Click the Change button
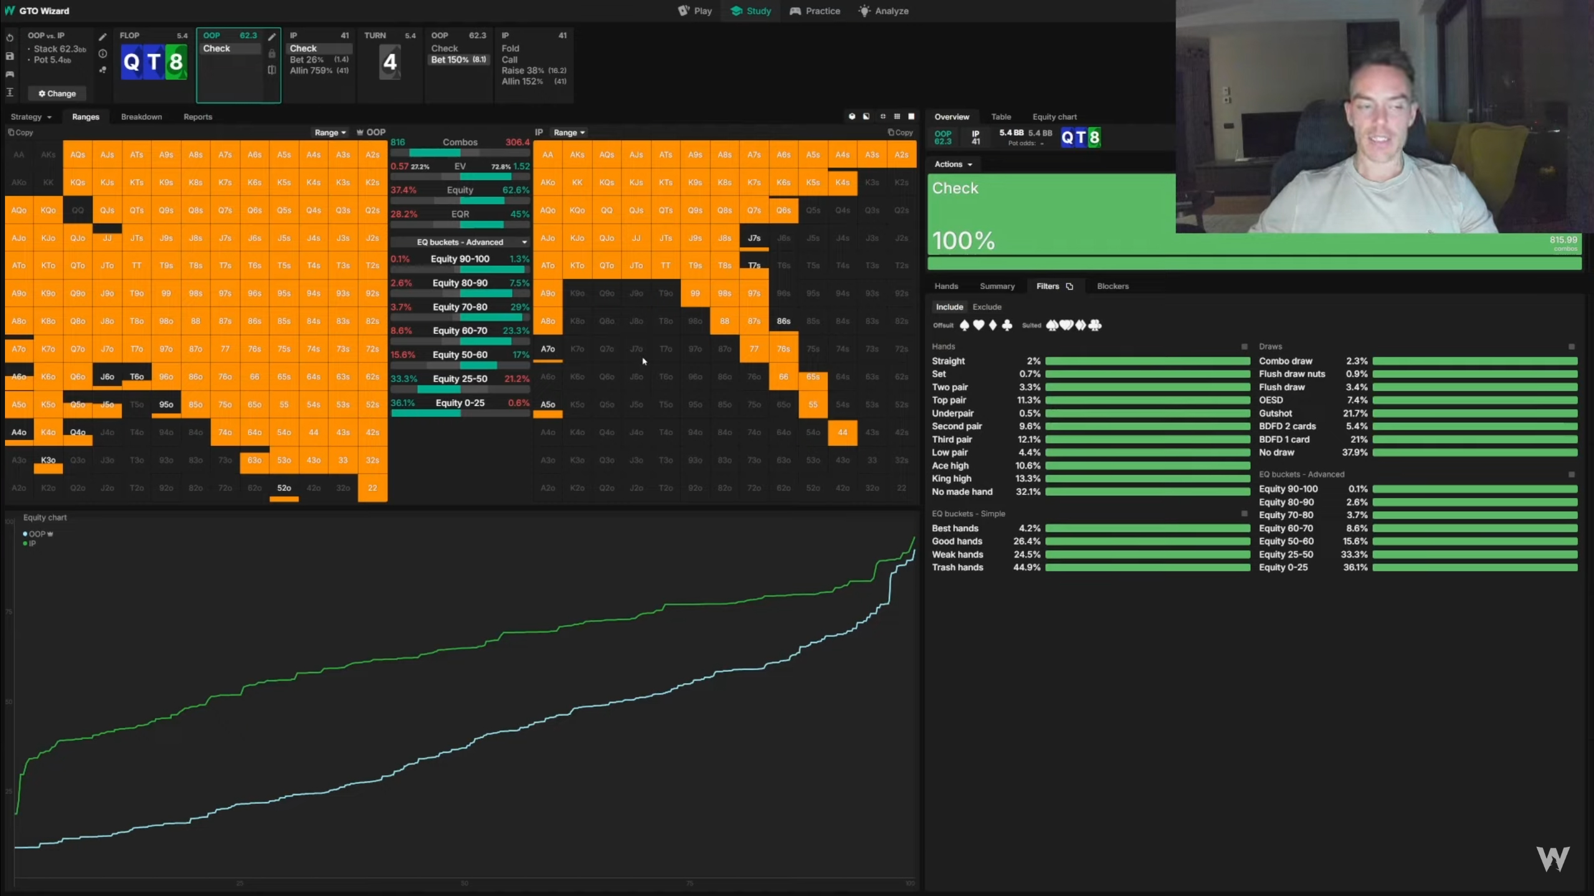This screenshot has width=1594, height=896. click(x=57, y=93)
